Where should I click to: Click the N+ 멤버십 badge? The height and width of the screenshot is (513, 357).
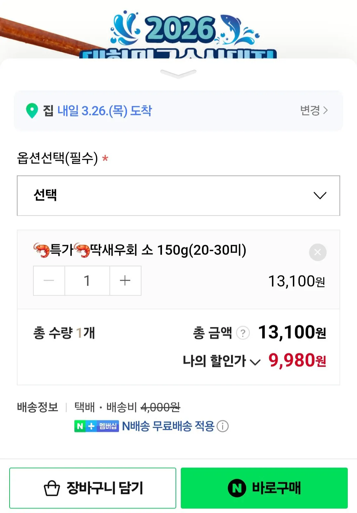coord(97,426)
